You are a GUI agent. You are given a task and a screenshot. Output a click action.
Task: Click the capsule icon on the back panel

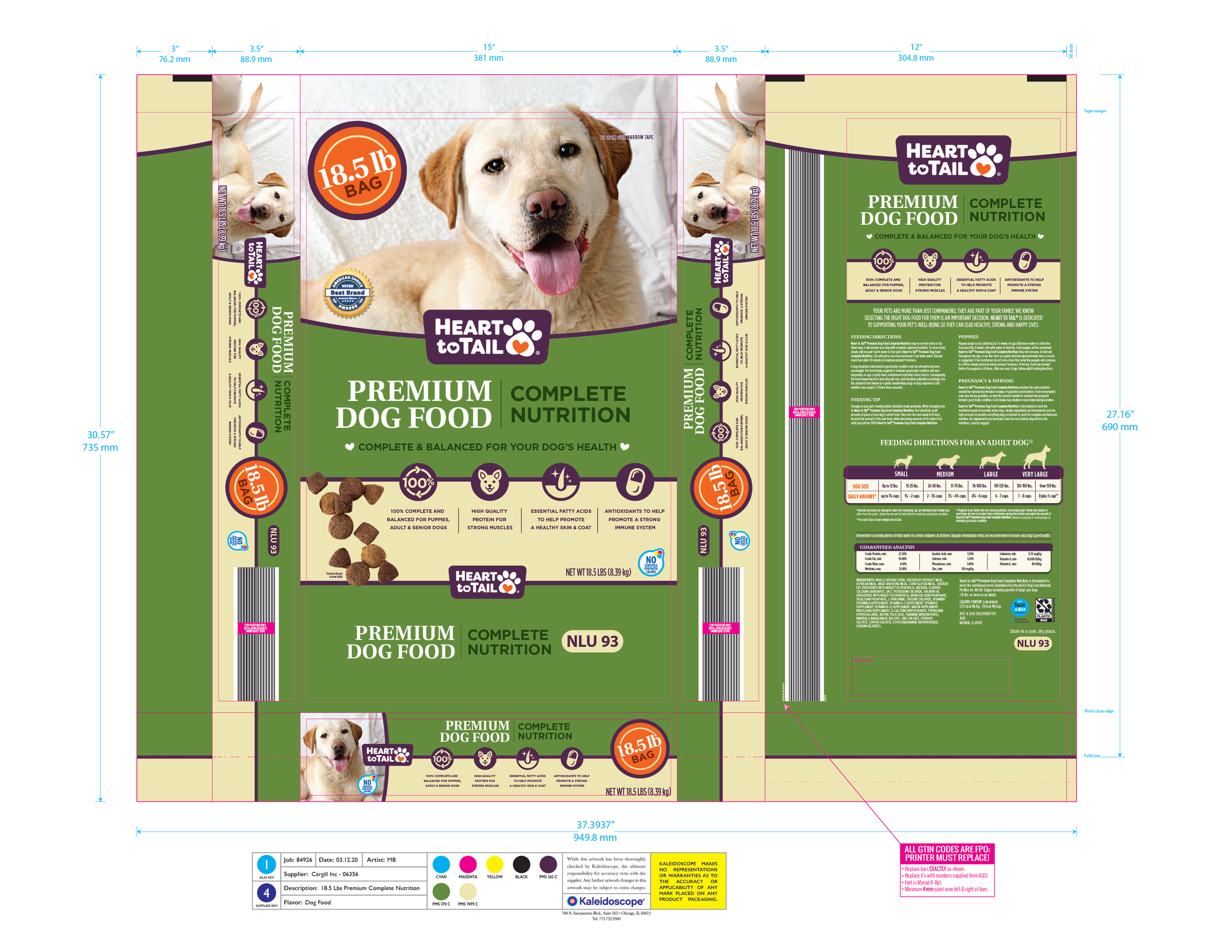pos(1024,261)
